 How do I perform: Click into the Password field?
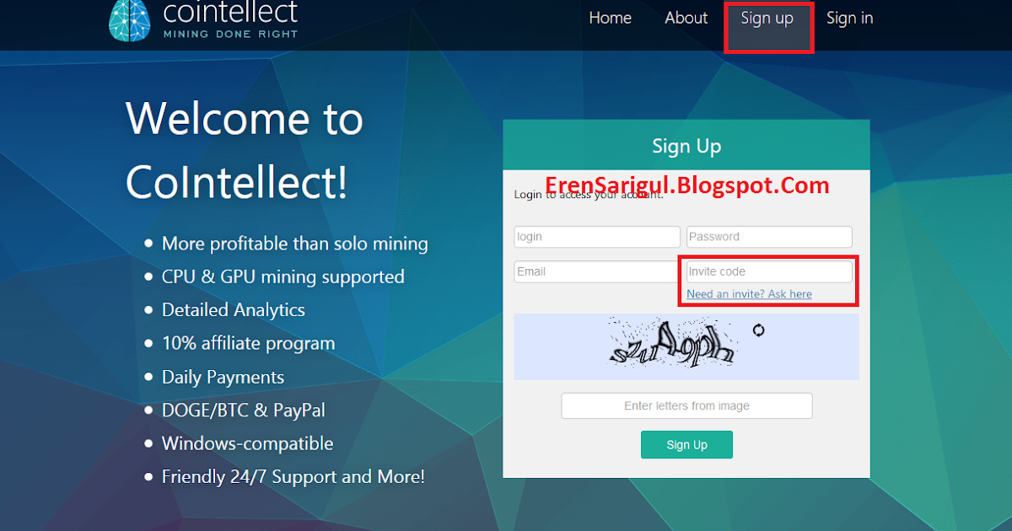[769, 237]
